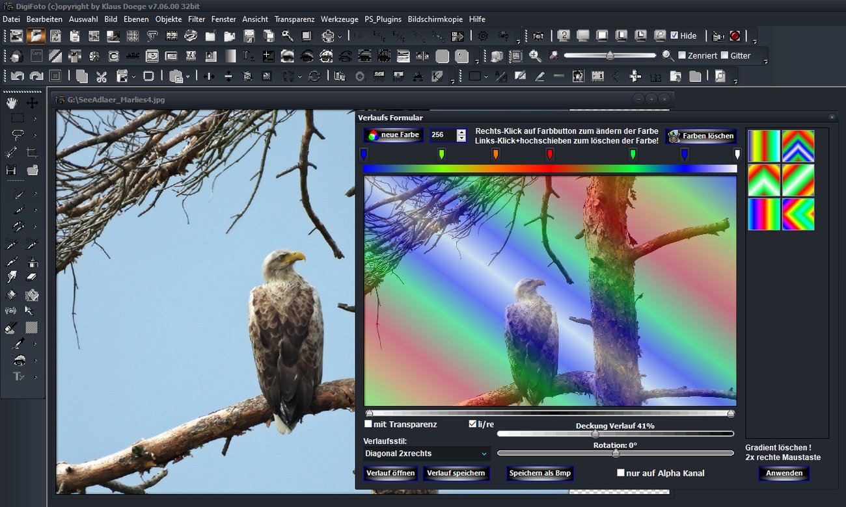Enable the Gitter grid checkbox

click(724, 55)
